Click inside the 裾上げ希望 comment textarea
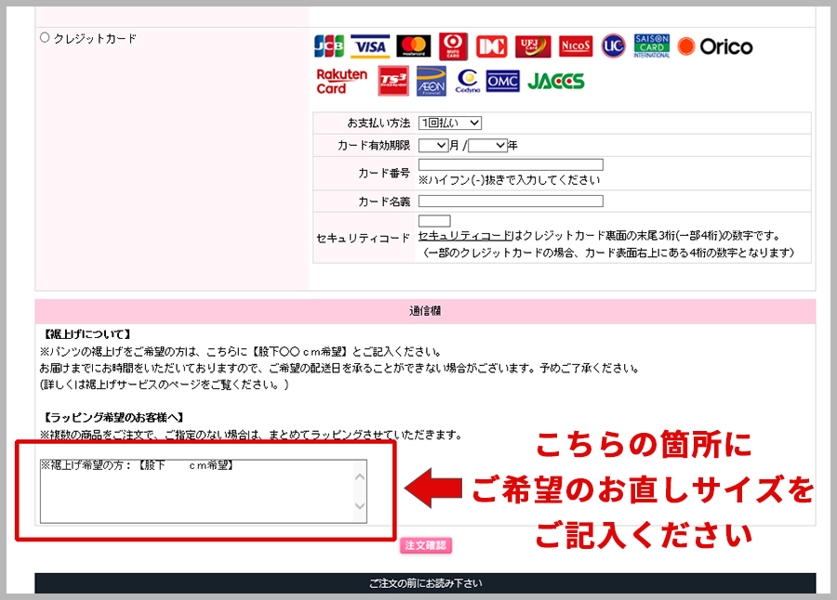 tap(204, 491)
